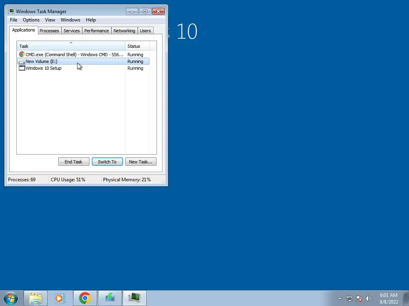Open the File menu
This screenshot has height=306, width=409.
pyautogui.click(x=14, y=20)
